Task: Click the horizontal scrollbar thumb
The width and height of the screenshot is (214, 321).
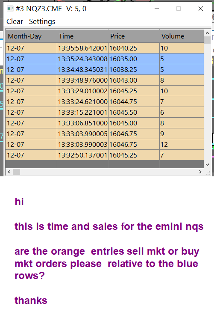Action: (16, 172)
